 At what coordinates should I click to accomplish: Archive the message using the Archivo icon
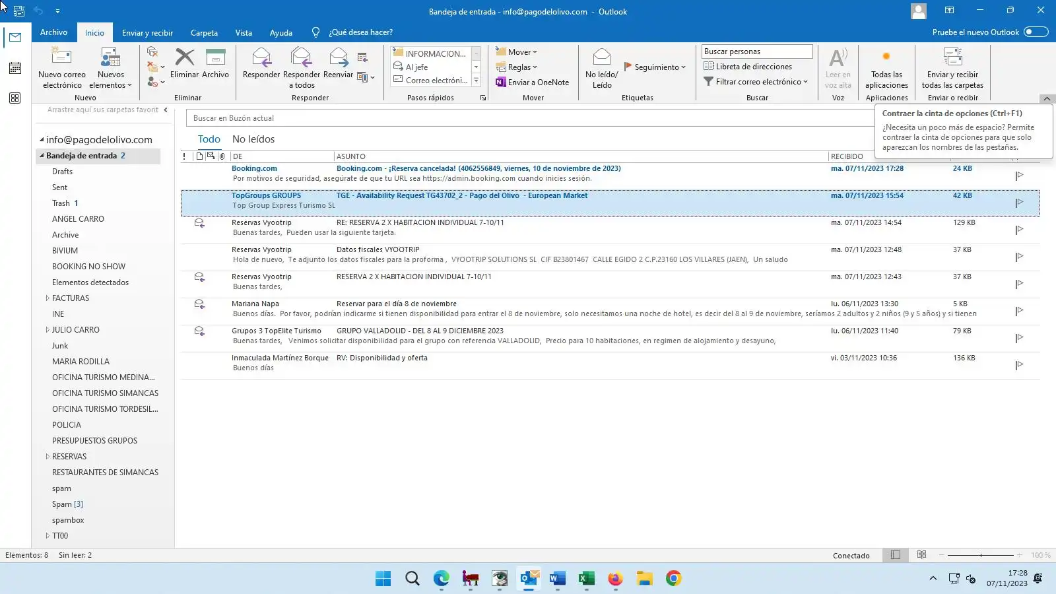click(x=215, y=63)
